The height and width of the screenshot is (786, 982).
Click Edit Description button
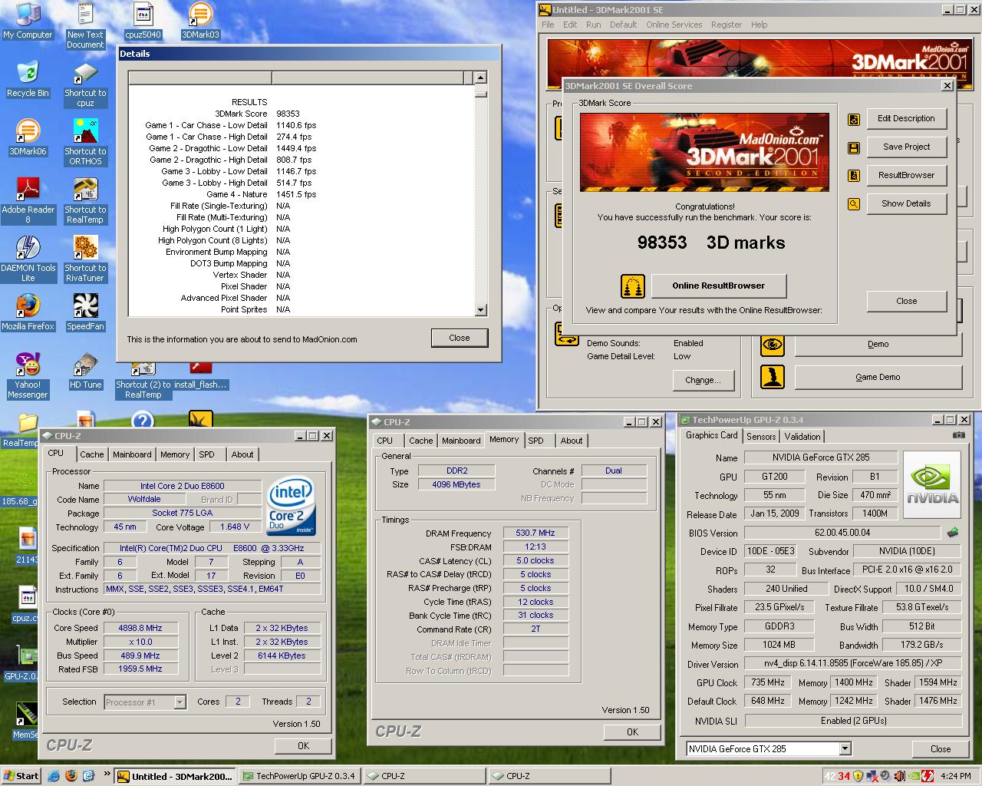click(906, 119)
